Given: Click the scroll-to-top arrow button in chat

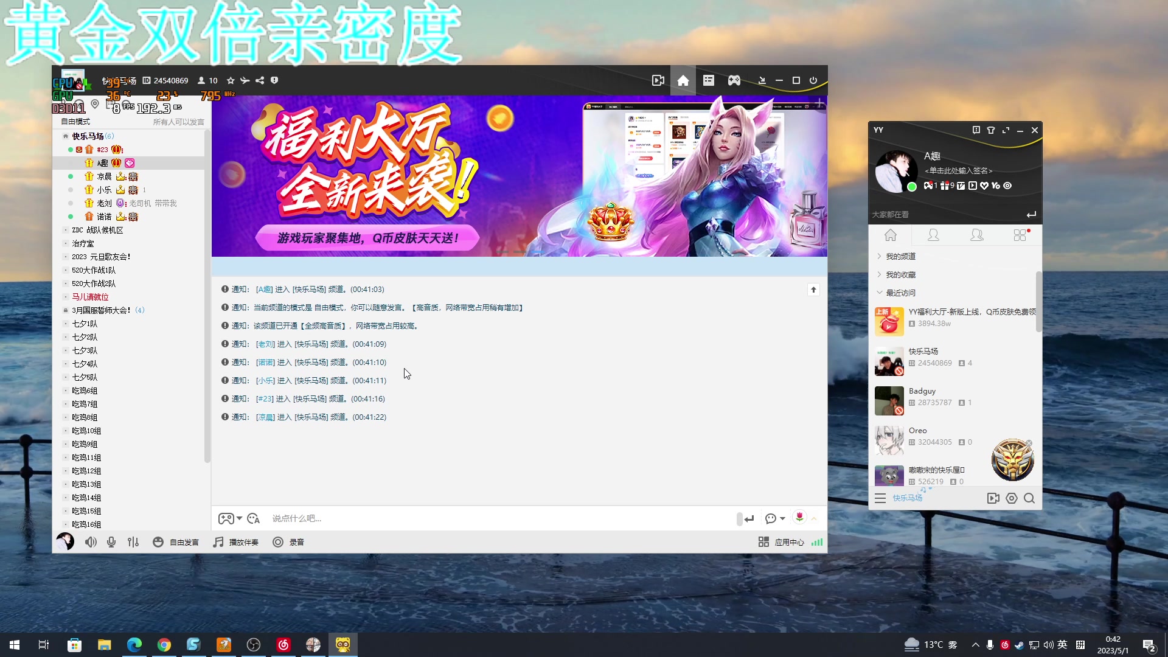Looking at the screenshot, I should click(813, 290).
